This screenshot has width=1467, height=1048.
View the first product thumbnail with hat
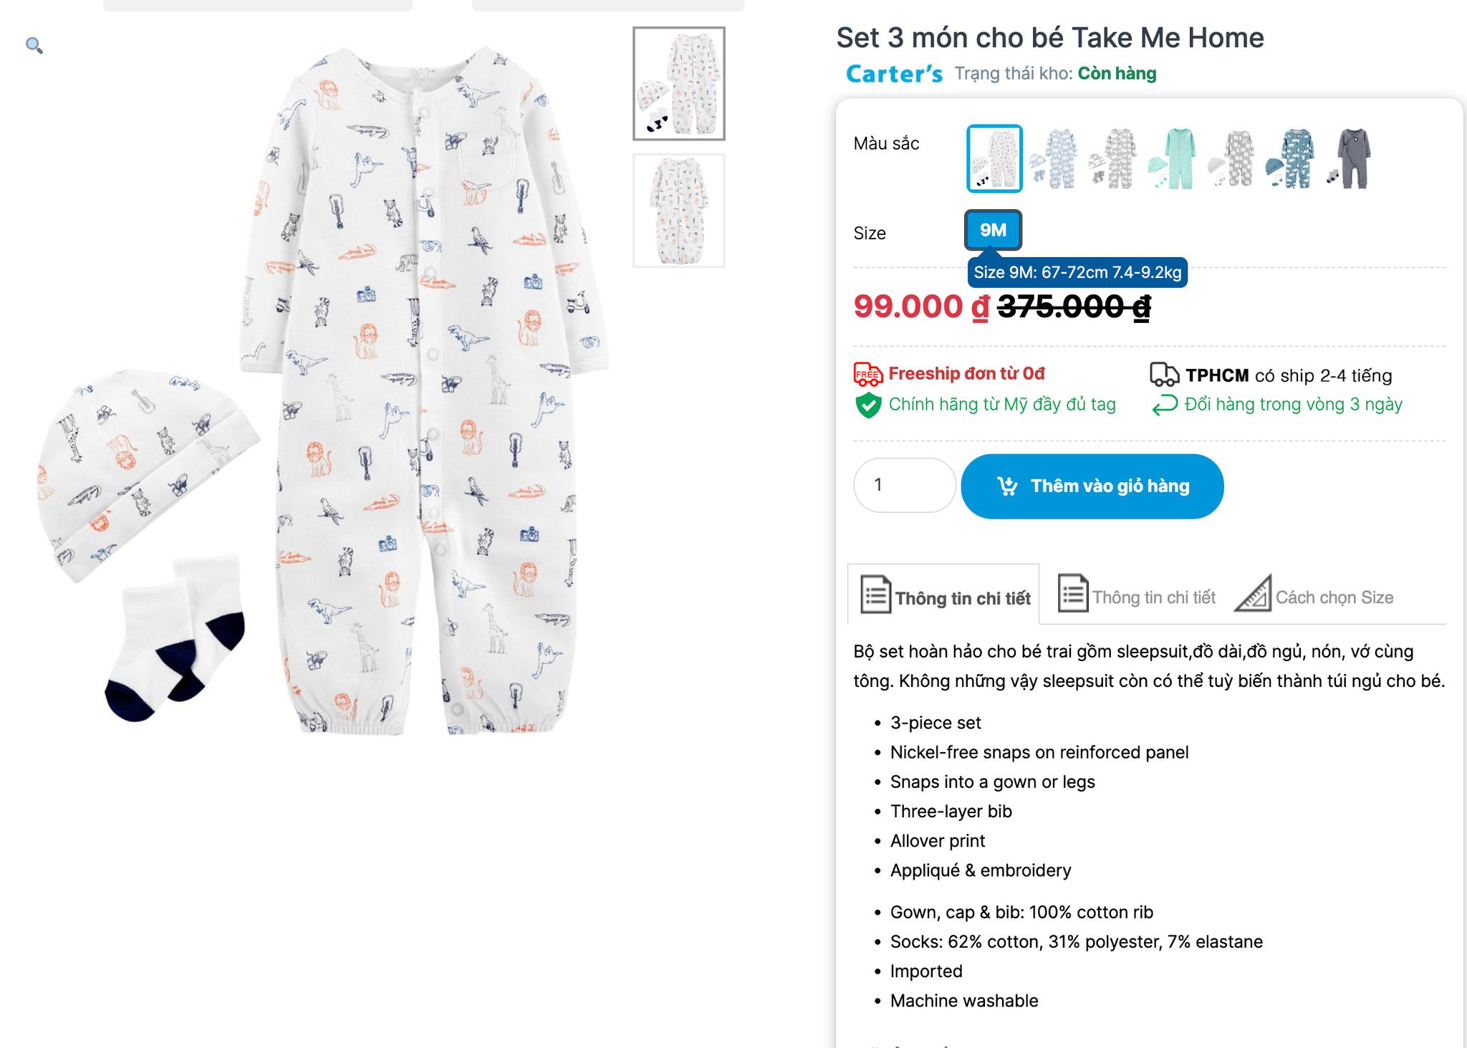click(678, 83)
